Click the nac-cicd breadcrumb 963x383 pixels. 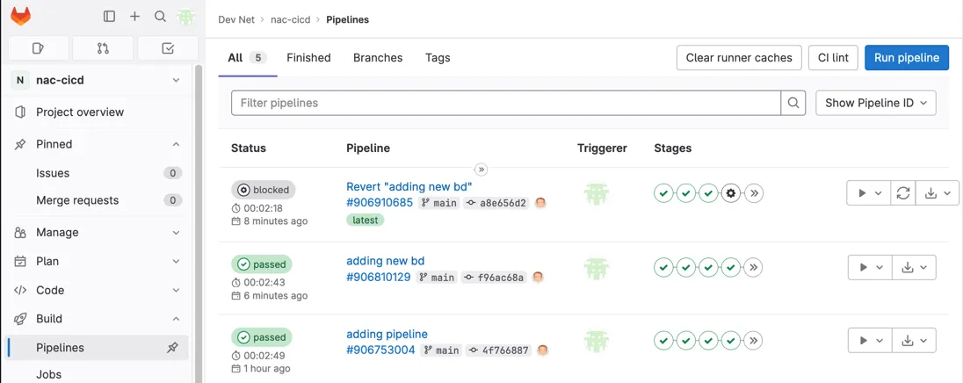[291, 19]
